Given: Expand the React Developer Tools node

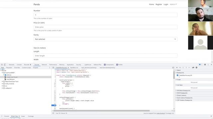Looking at the screenshot, I should tap(2, 82).
